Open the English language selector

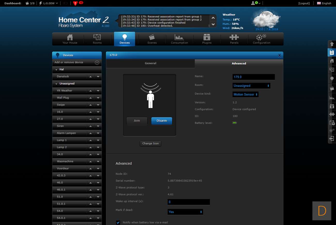pyautogui.click(x=324, y=3)
